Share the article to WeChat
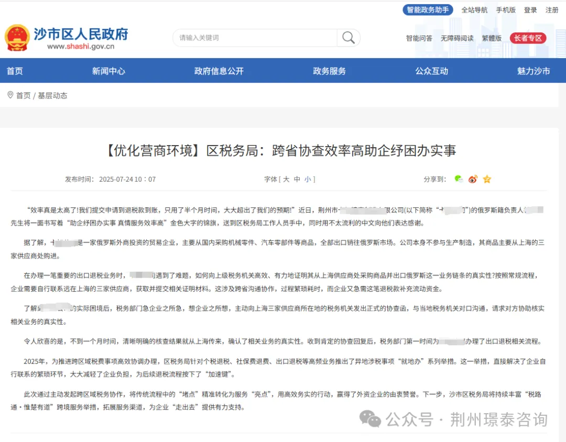566x442 pixels. point(458,179)
